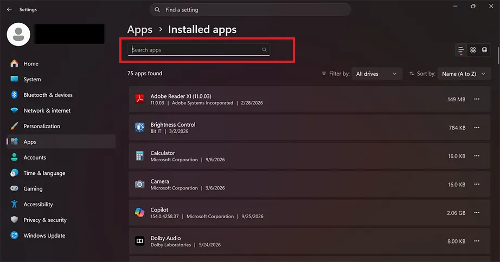This screenshot has width=500, height=262.
Task: Focus the Find a setting search box
Action: click(251, 10)
